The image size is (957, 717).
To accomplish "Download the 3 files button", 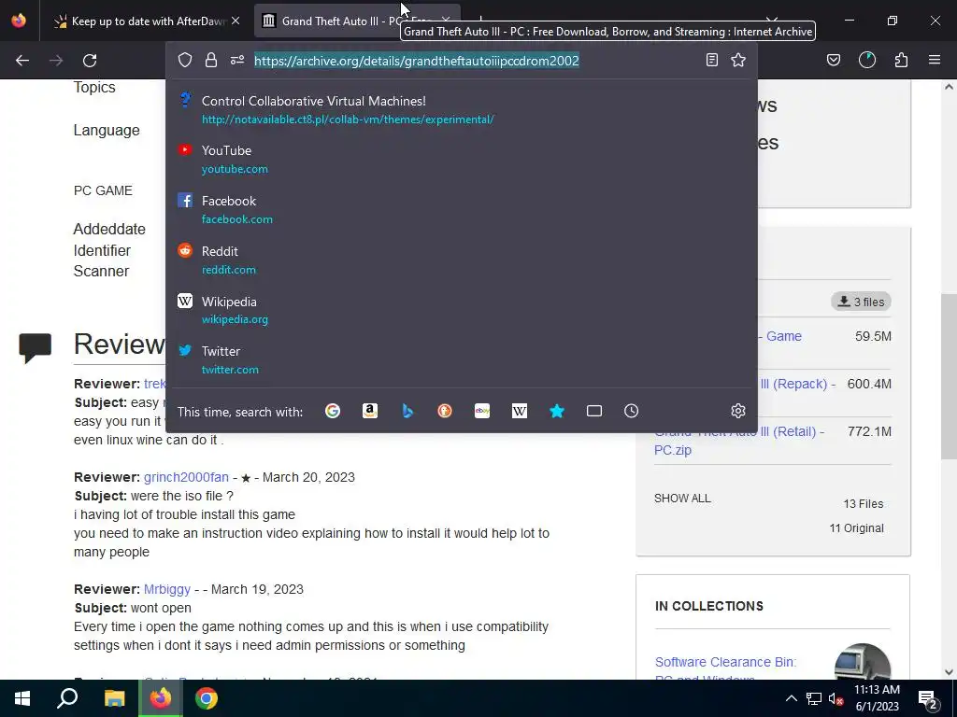I will 861,302.
